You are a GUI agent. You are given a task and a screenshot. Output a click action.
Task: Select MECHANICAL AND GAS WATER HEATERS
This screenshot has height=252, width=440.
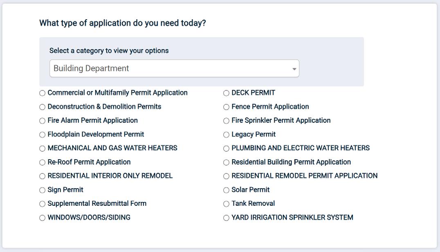point(43,148)
